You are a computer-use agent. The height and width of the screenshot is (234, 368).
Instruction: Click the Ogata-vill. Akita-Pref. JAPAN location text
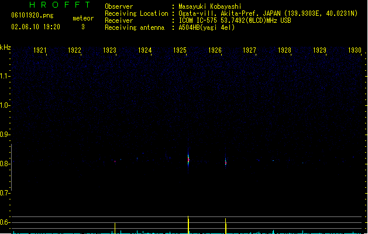(x=268, y=13)
